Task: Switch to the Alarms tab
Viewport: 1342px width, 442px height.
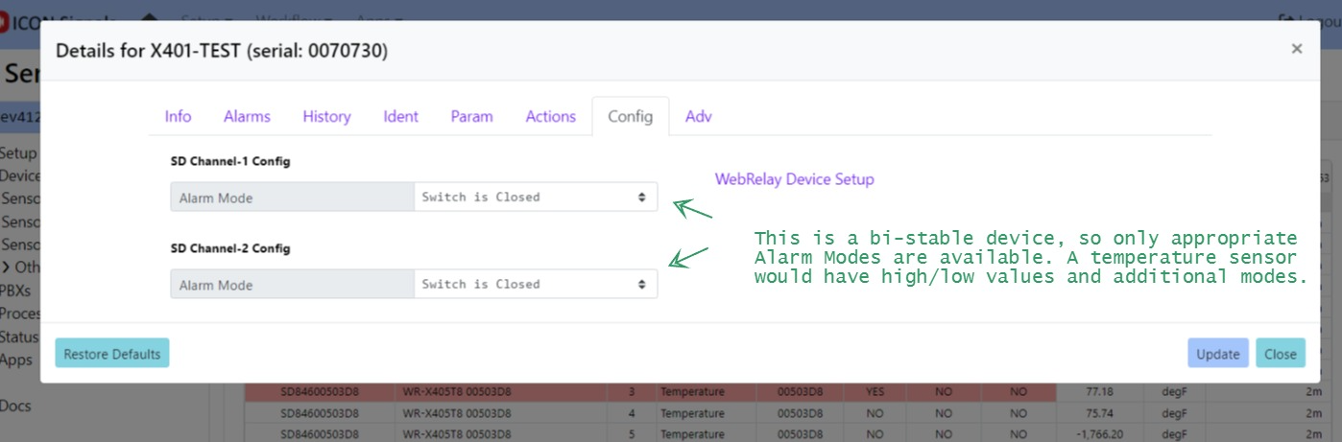Action: click(x=247, y=117)
